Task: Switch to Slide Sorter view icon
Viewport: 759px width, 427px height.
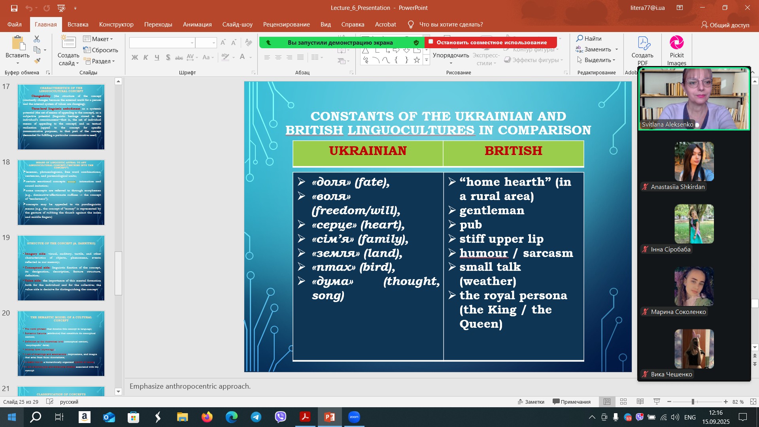Action: coord(623,402)
